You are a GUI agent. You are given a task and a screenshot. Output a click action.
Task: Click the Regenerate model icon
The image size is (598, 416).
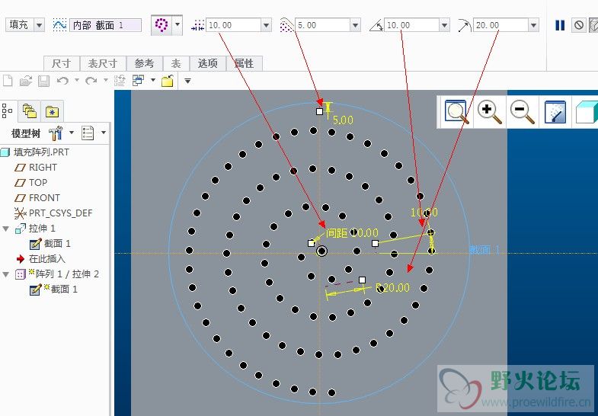120,81
